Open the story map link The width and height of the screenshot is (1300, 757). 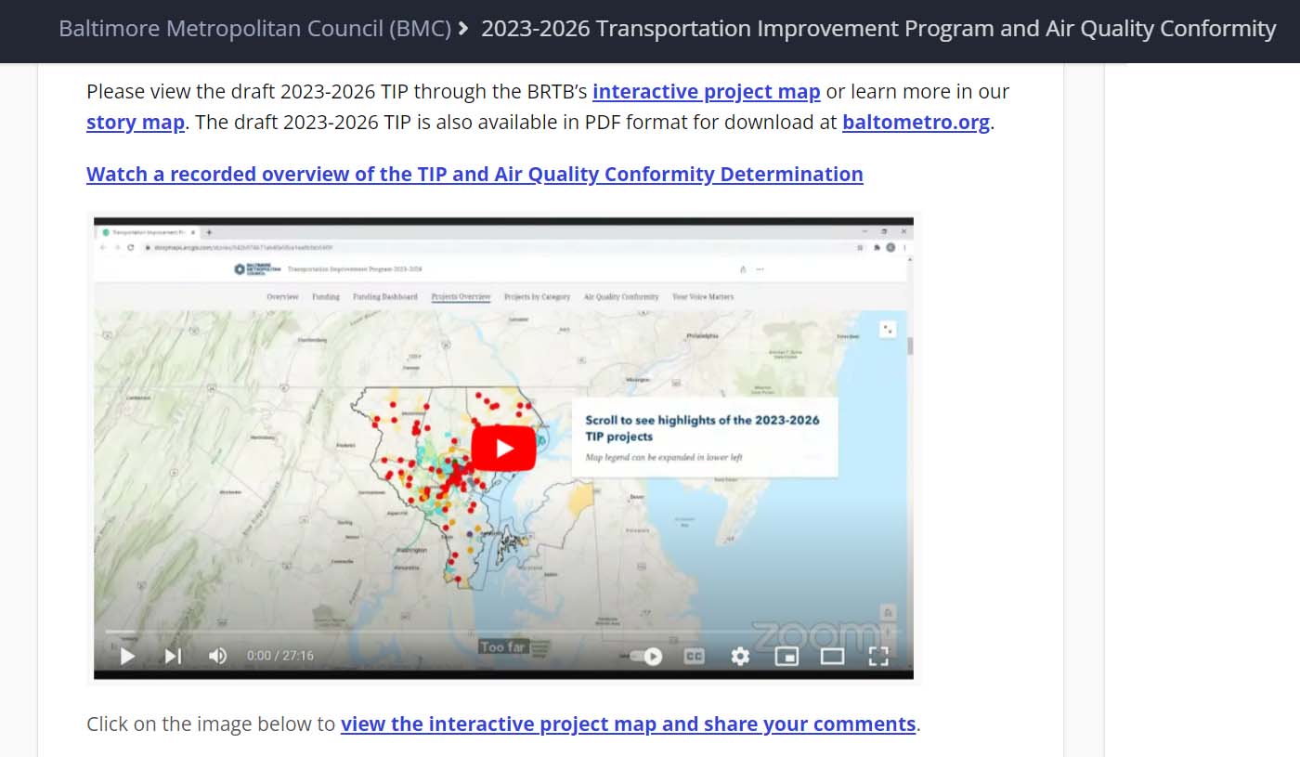click(135, 123)
